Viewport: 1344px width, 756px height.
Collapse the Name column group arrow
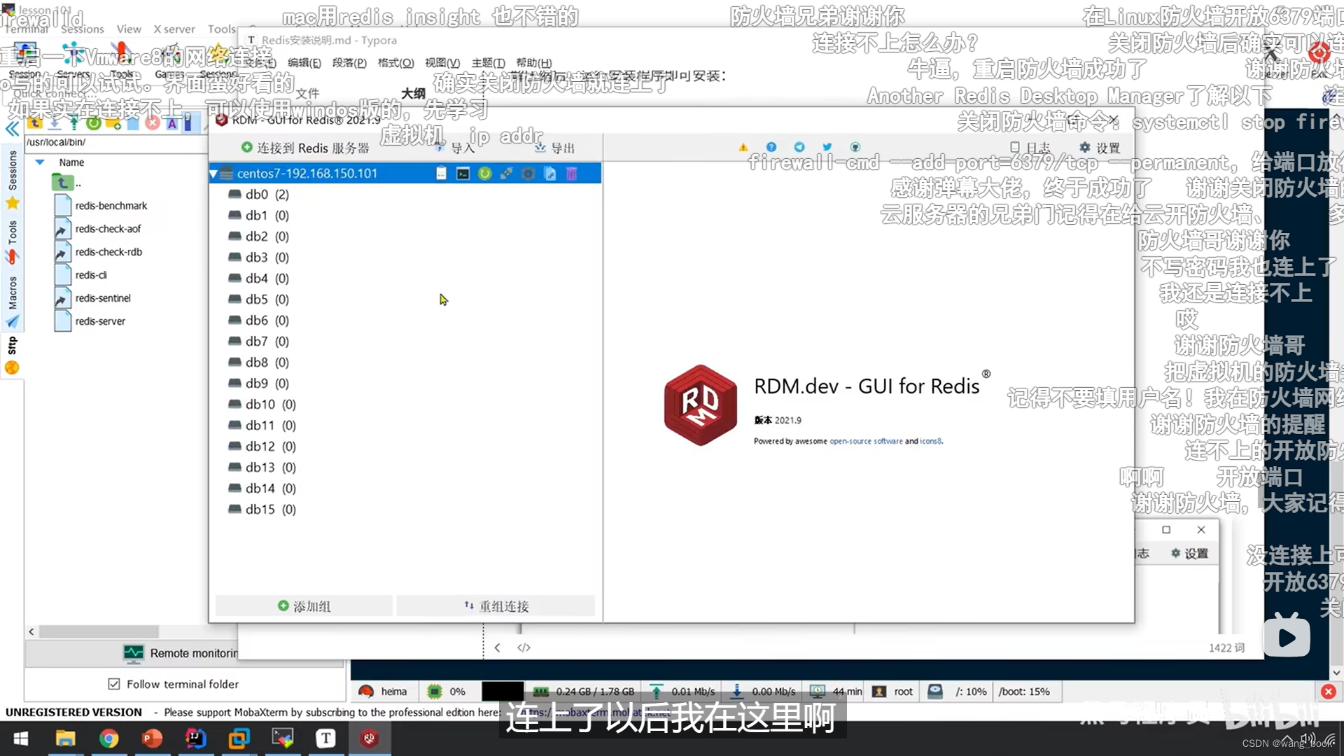click(x=40, y=162)
